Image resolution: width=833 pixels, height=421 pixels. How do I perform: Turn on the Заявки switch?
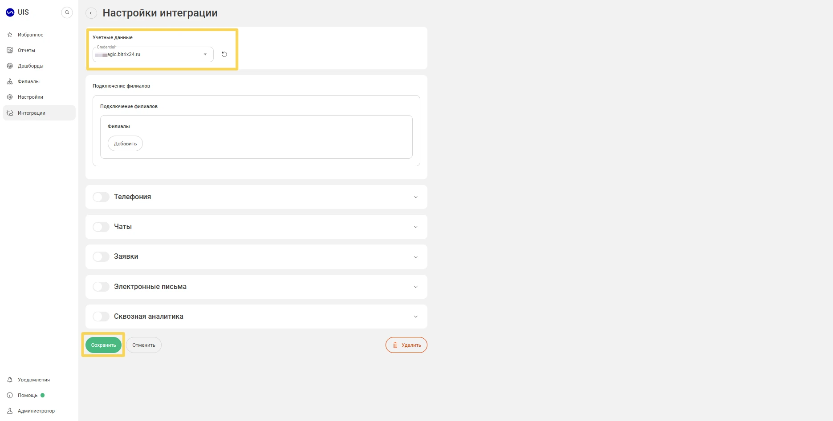click(101, 257)
